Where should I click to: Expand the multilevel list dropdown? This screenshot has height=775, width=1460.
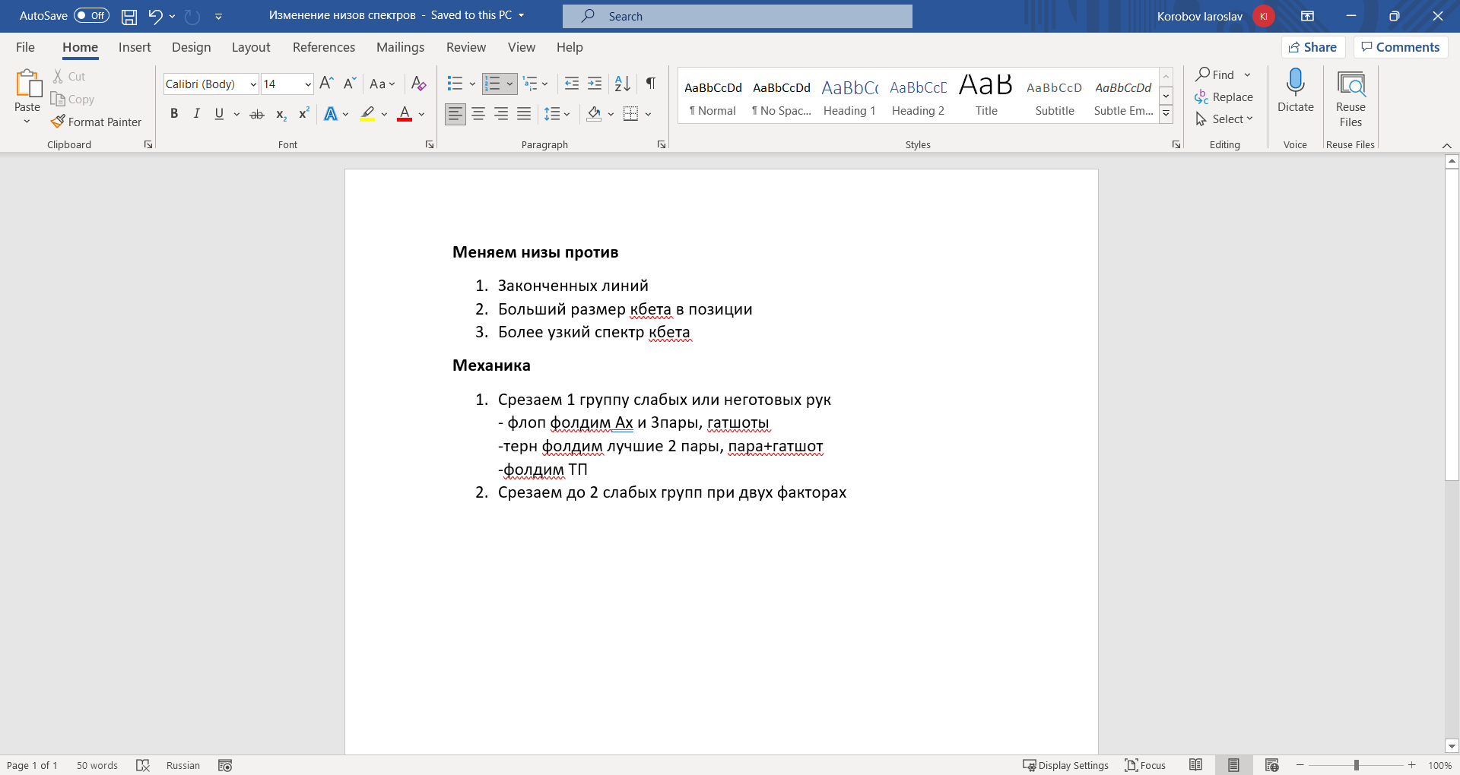[545, 84]
